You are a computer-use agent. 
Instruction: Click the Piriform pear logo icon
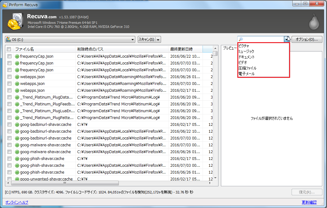314,22
